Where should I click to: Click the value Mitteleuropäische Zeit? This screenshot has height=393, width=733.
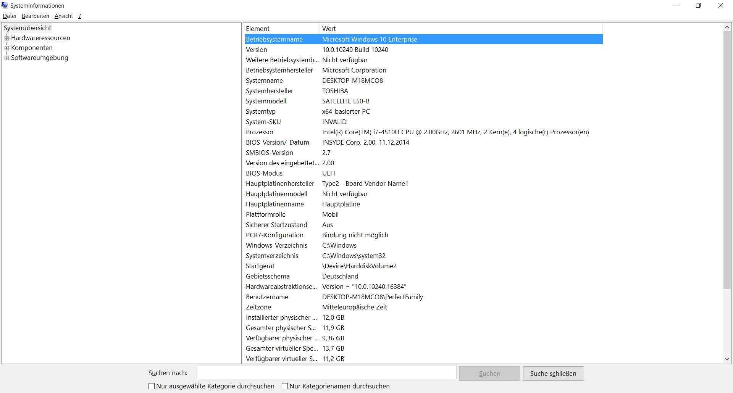click(355, 307)
